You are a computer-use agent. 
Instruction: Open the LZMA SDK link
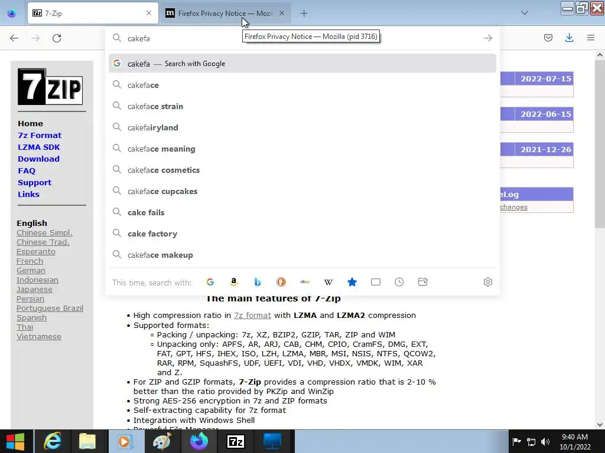click(x=38, y=147)
